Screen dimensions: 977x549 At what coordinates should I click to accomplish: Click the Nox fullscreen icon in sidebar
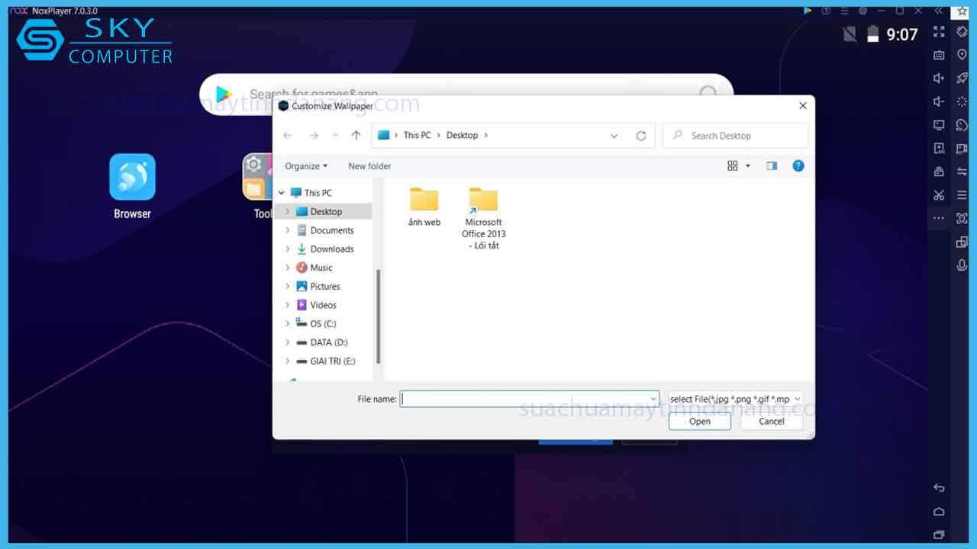939,31
